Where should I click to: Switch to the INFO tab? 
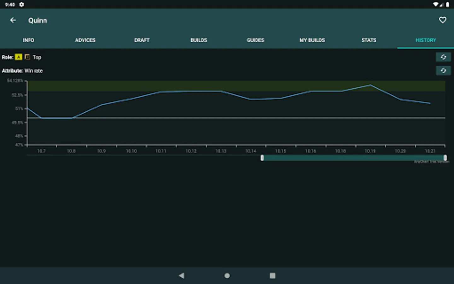click(x=28, y=40)
